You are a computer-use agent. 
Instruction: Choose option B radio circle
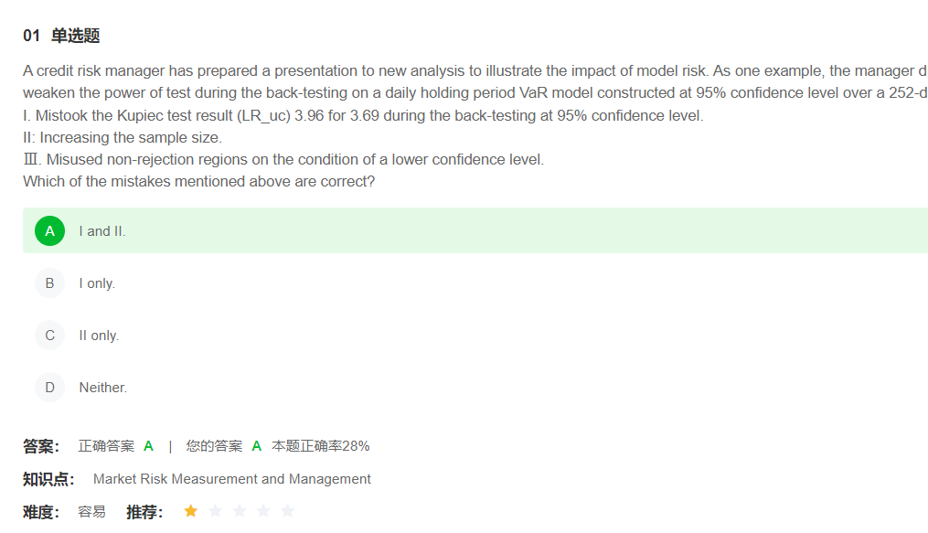[49, 283]
